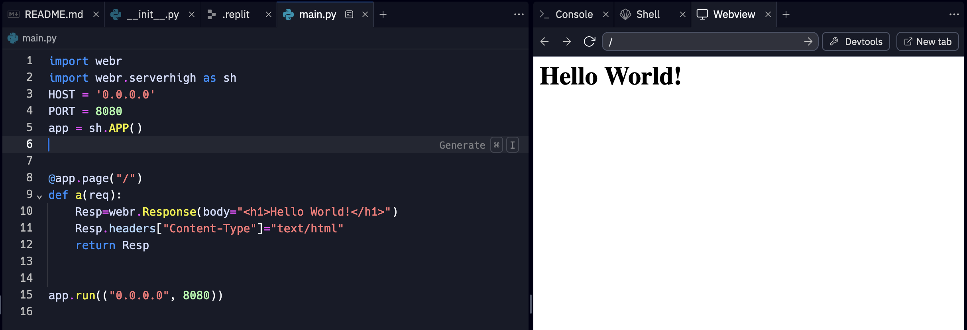967x330 pixels.
Task: Switch to the .replit tab
Action: (x=236, y=14)
